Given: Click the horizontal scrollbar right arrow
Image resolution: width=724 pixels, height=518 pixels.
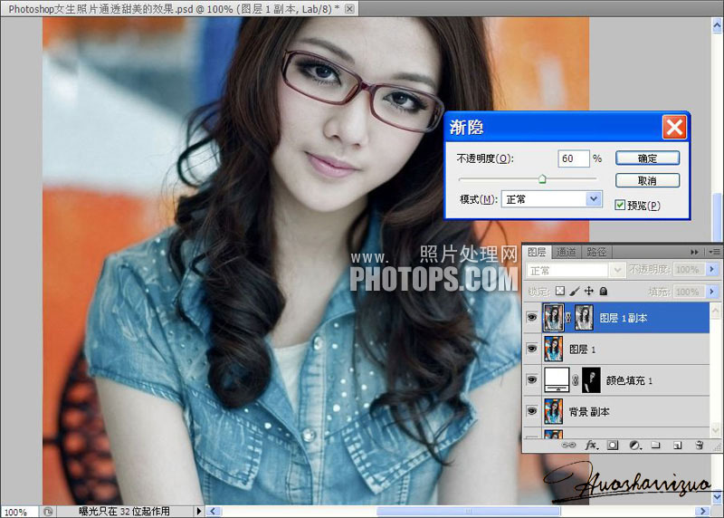Looking at the screenshot, I should (x=703, y=511).
